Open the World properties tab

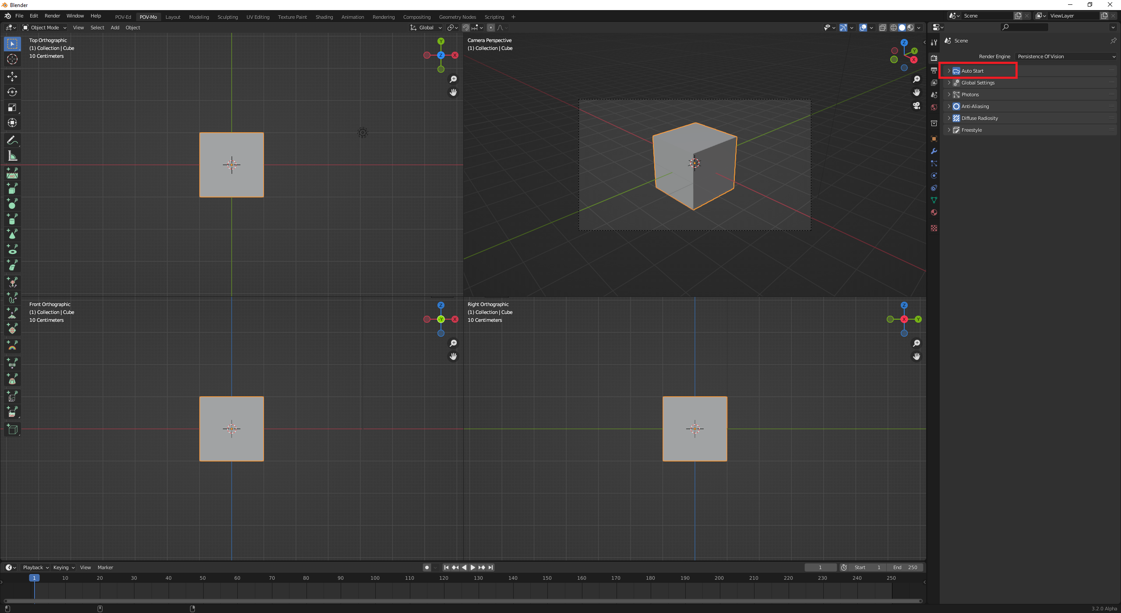pyautogui.click(x=934, y=107)
